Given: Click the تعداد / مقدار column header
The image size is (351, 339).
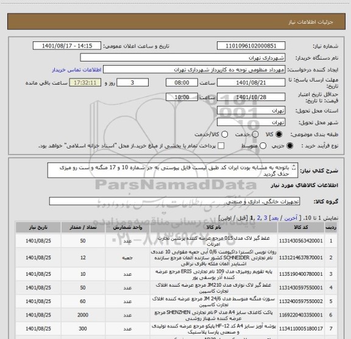Looking at the screenshot, I should [83, 227].
